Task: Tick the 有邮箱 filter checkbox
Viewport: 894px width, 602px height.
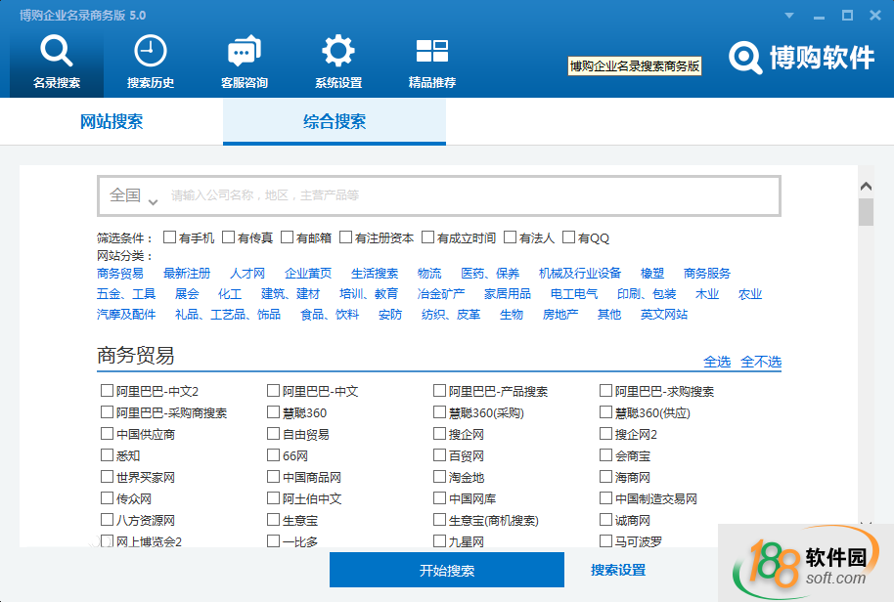Action: [x=288, y=237]
